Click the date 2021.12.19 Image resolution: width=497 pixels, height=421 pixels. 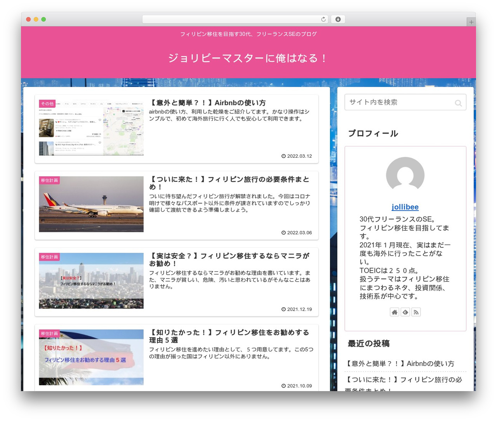point(297,309)
